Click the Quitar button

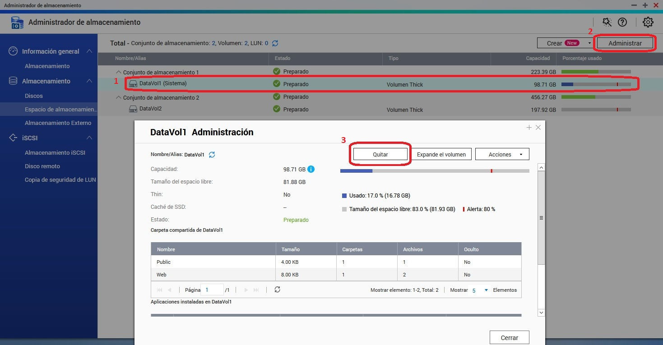(x=380, y=154)
